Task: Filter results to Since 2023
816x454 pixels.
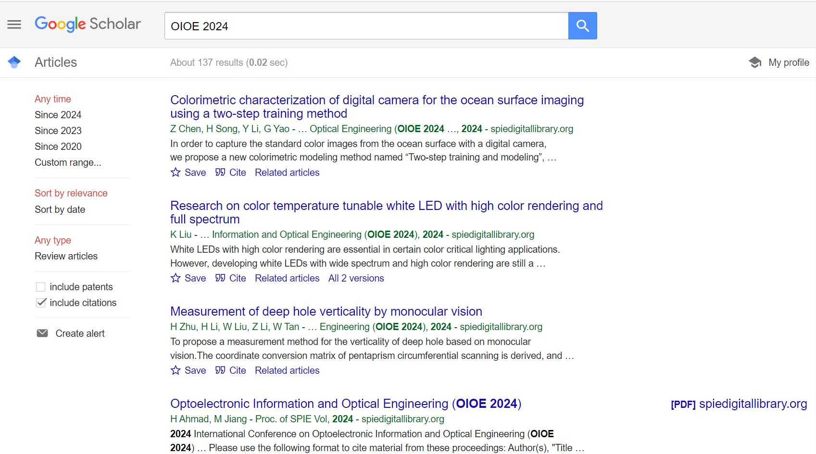Action: [58, 131]
